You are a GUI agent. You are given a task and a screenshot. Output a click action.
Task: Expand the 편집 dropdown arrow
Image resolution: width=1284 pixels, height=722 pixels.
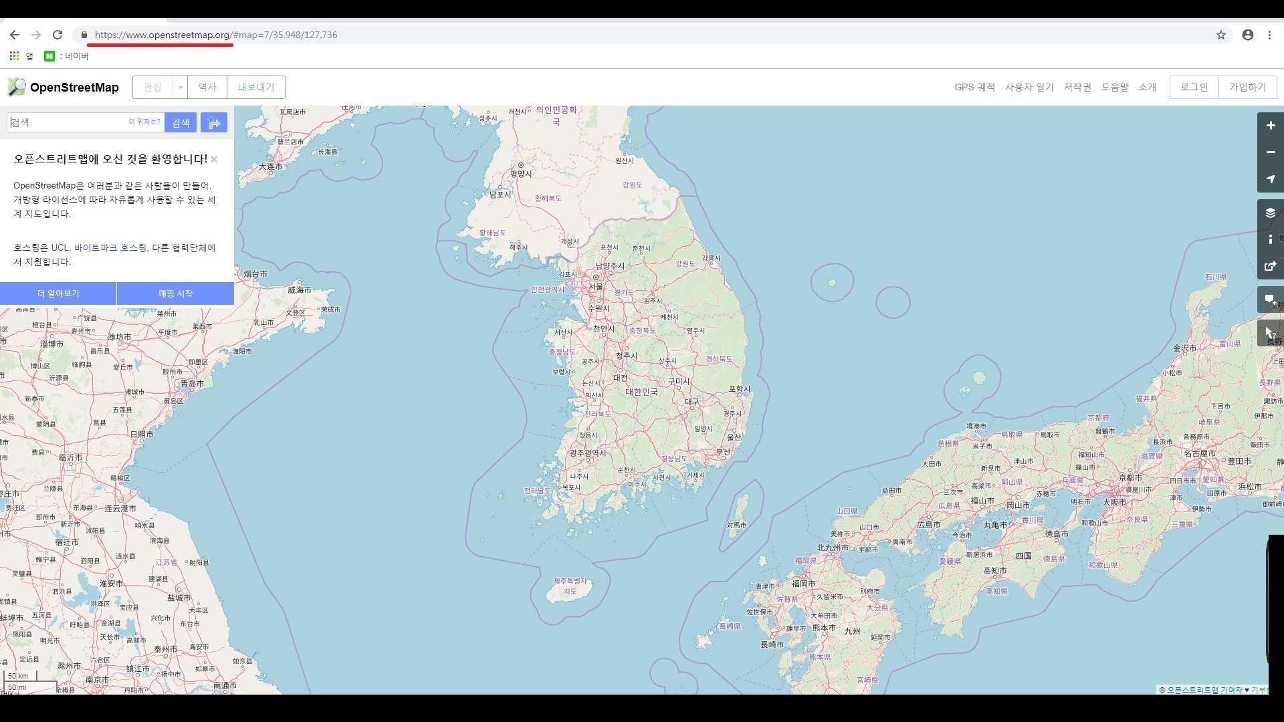180,88
